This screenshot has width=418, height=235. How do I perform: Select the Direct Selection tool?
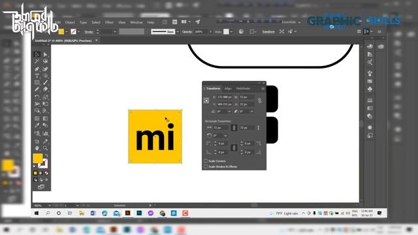(45, 55)
